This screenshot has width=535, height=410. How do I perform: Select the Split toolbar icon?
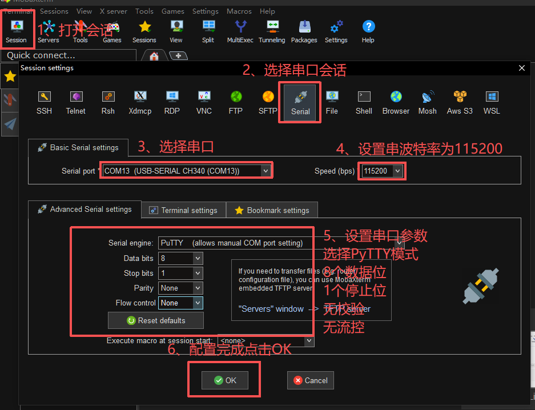click(x=208, y=31)
